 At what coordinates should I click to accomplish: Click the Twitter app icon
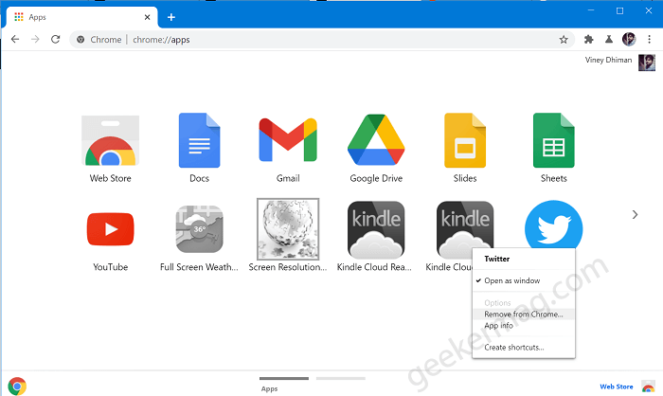[x=554, y=225]
